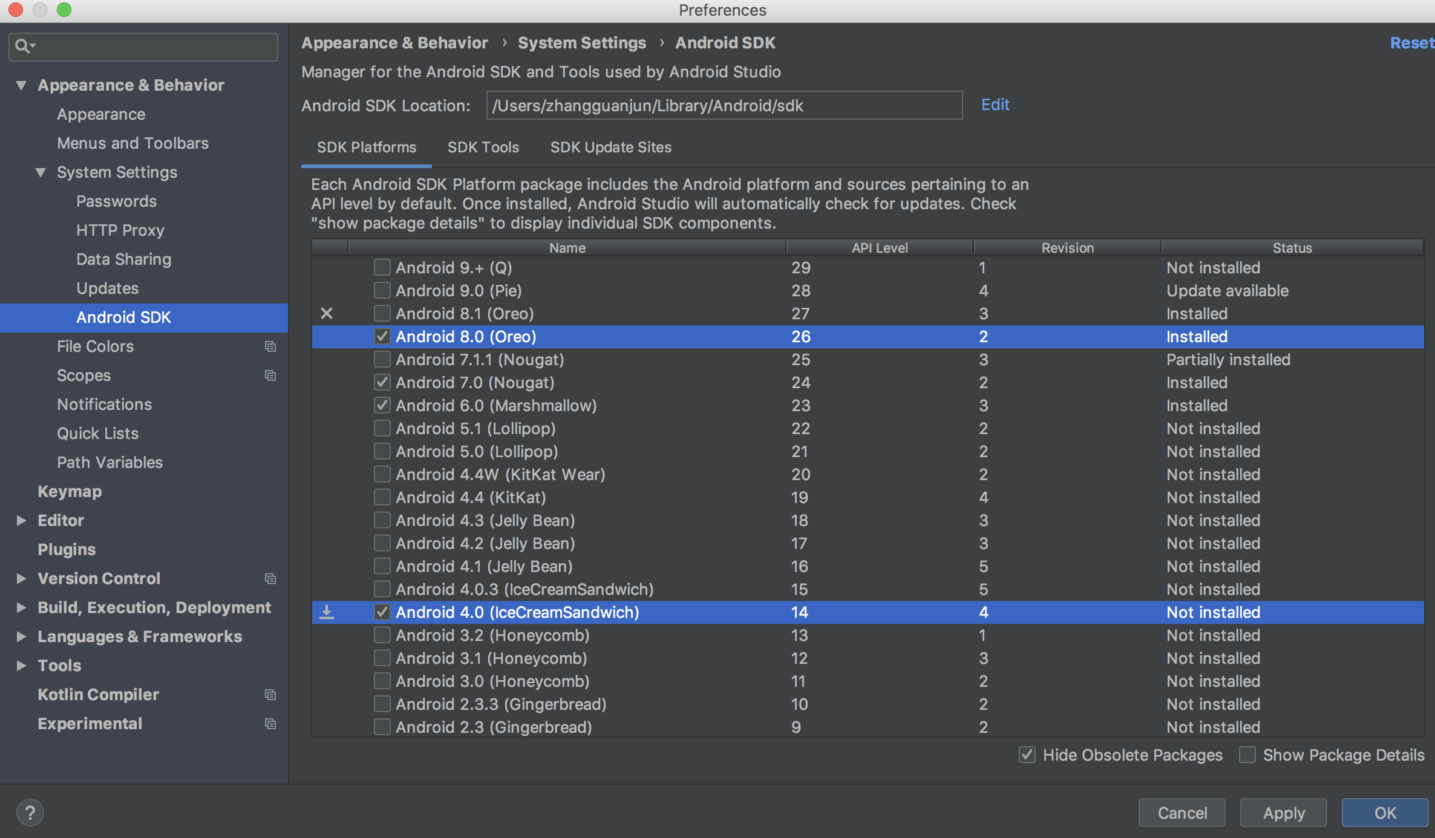This screenshot has height=838, width=1435.
Task: Open the Data Sharing settings
Action: [123, 259]
